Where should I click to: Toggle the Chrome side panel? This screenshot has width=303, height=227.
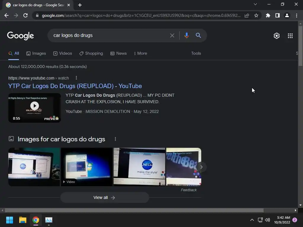(278, 15)
